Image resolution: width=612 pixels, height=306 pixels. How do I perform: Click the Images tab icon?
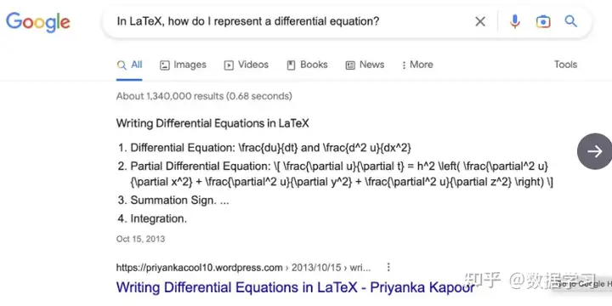(165, 65)
